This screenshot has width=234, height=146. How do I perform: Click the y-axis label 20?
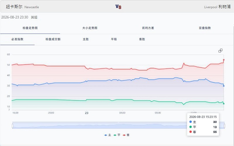[8, 96]
